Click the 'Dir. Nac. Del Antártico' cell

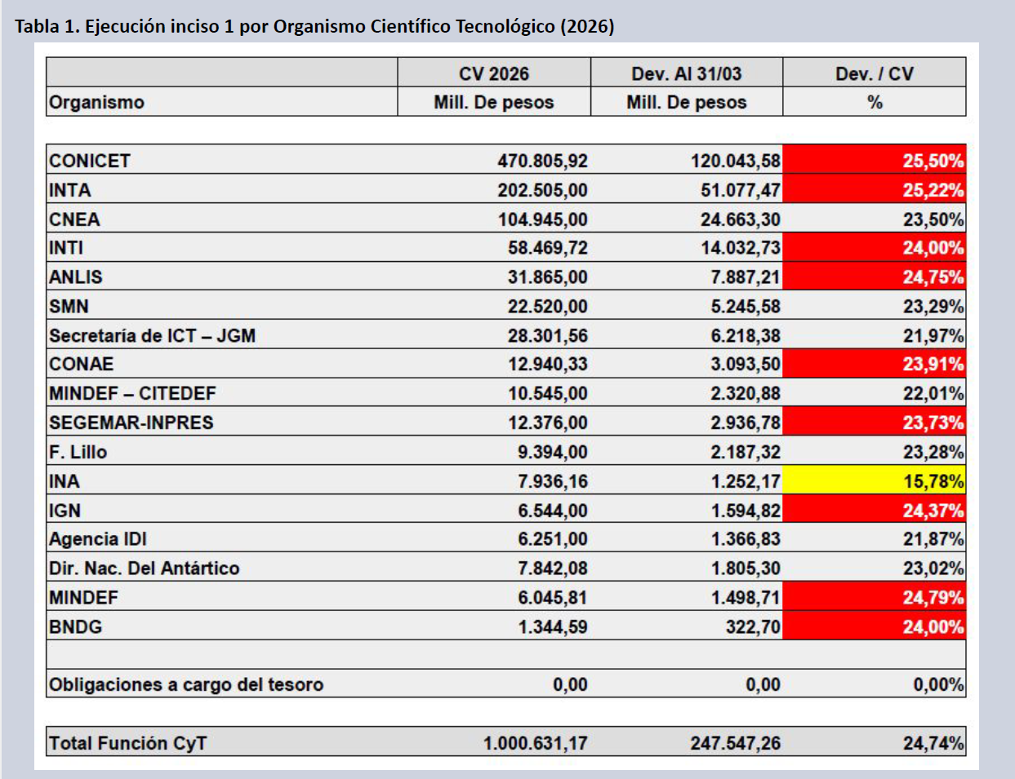click(x=144, y=569)
